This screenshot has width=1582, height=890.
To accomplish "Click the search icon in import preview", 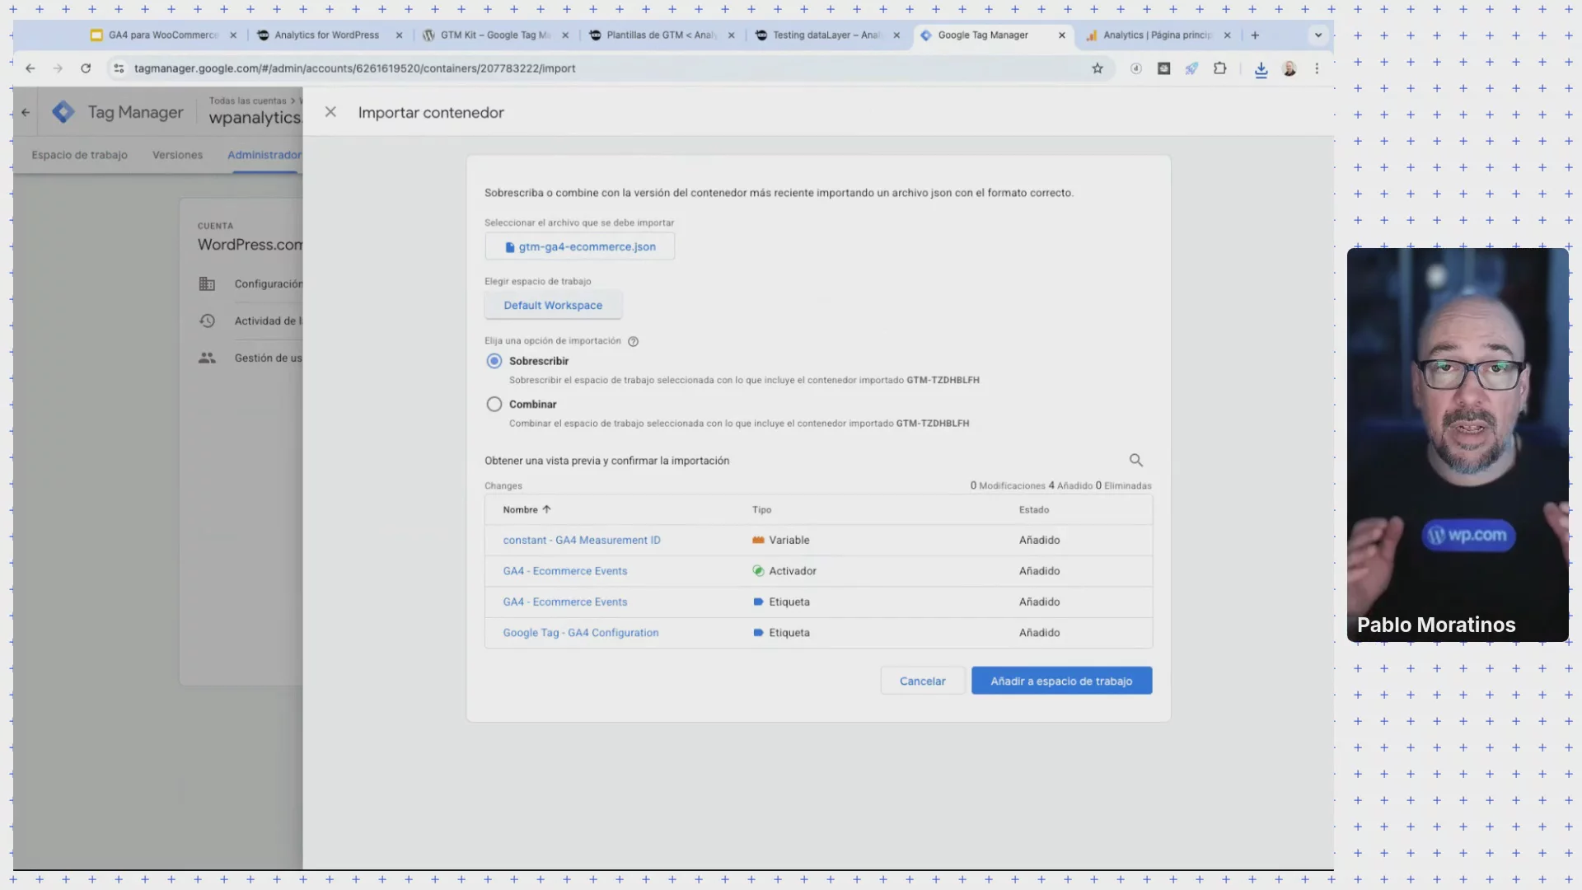I will 1135,461.
